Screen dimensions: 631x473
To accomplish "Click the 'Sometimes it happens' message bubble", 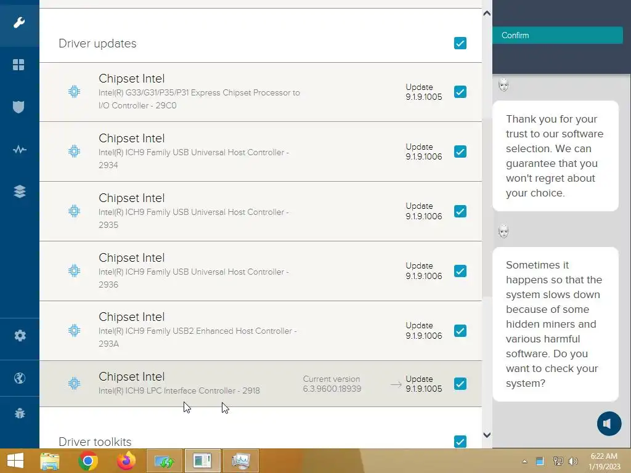I will [x=555, y=324].
